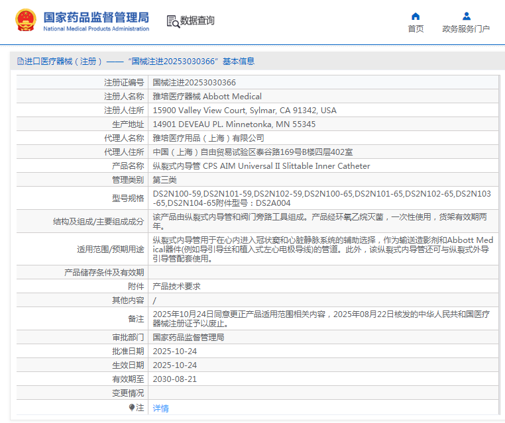The image size is (505, 423).
Task: Click the National Medical Products Administration subtitle
Action: click(x=96, y=29)
